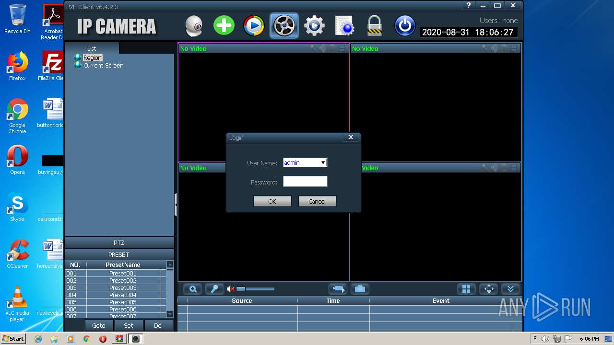Image resolution: width=614 pixels, height=345 pixels.
Task: Open Internet Explorer in taskbar
Action: coord(38,339)
